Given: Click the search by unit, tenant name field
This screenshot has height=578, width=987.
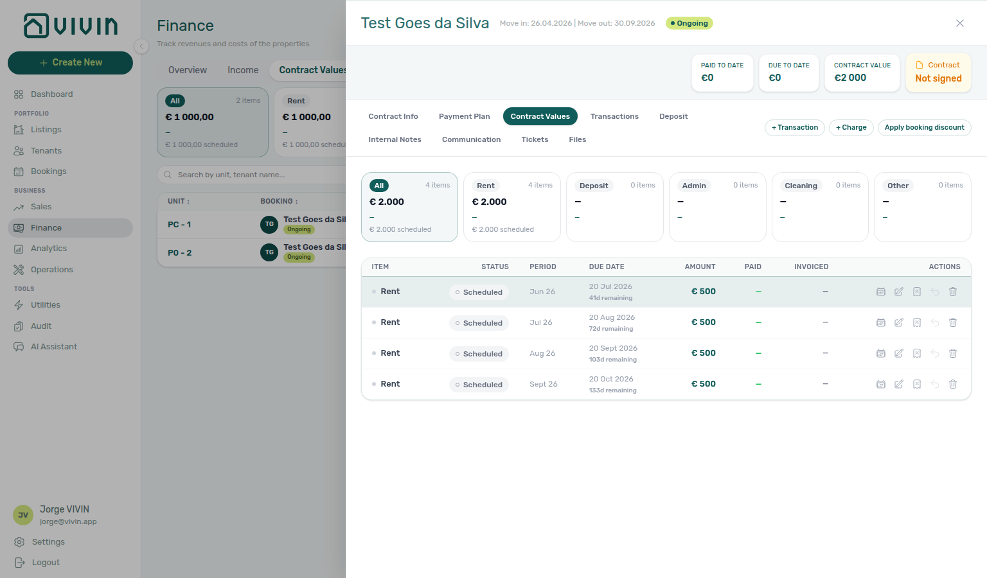Looking at the screenshot, I should pyautogui.click(x=252, y=175).
